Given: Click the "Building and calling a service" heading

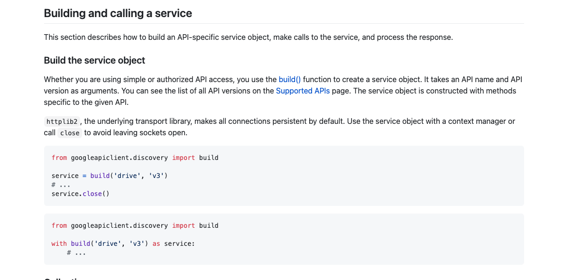Looking at the screenshot, I should [x=118, y=13].
